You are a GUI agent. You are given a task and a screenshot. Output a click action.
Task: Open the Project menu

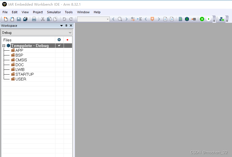[38, 12]
